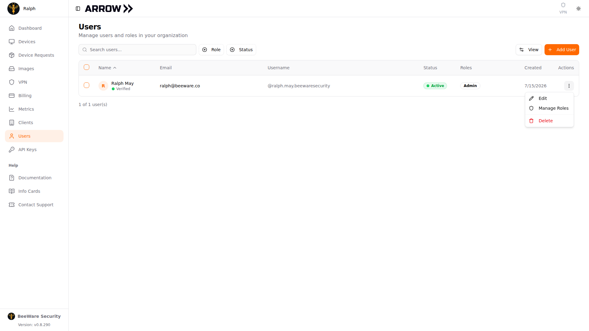The width and height of the screenshot is (589, 331).
Task: Click the Admin role badge
Action: point(470,86)
